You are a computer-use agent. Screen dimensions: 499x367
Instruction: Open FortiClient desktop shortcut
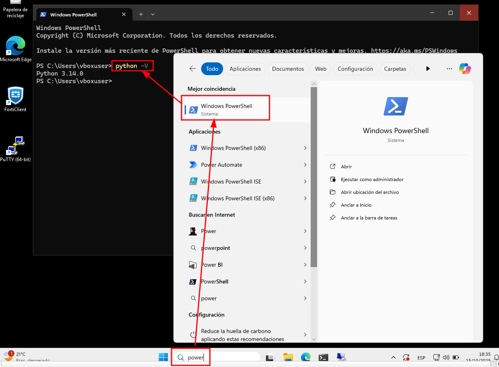(16, 99)
